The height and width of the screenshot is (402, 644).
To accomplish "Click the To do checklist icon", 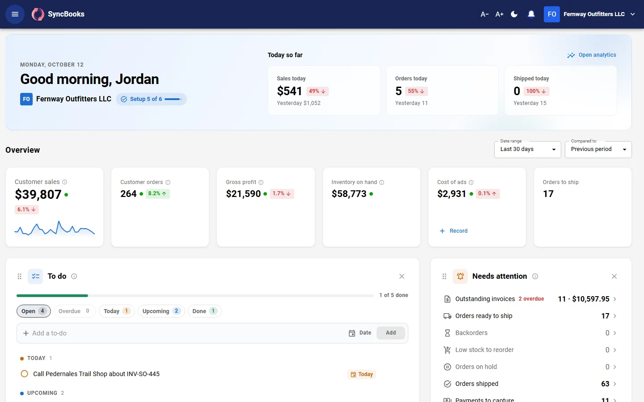I will click(x=36, y=276).
